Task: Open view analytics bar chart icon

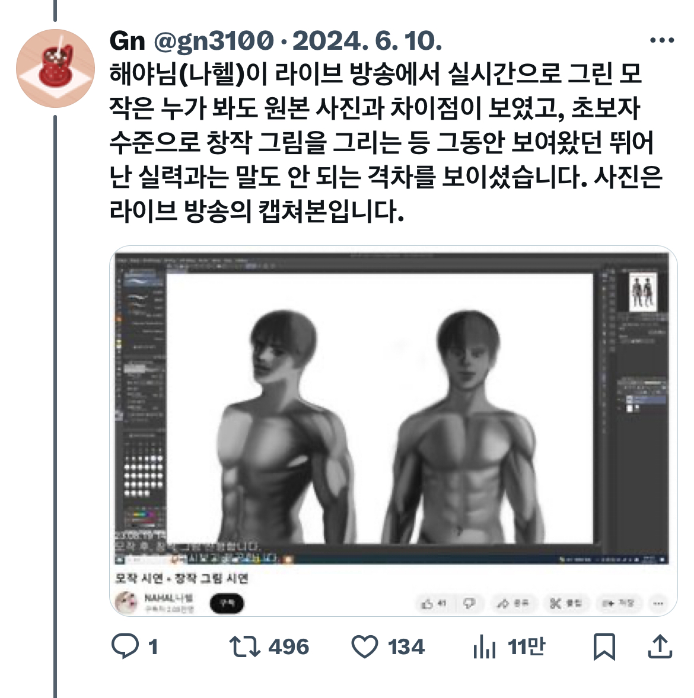Action: [x=485, y=647]
